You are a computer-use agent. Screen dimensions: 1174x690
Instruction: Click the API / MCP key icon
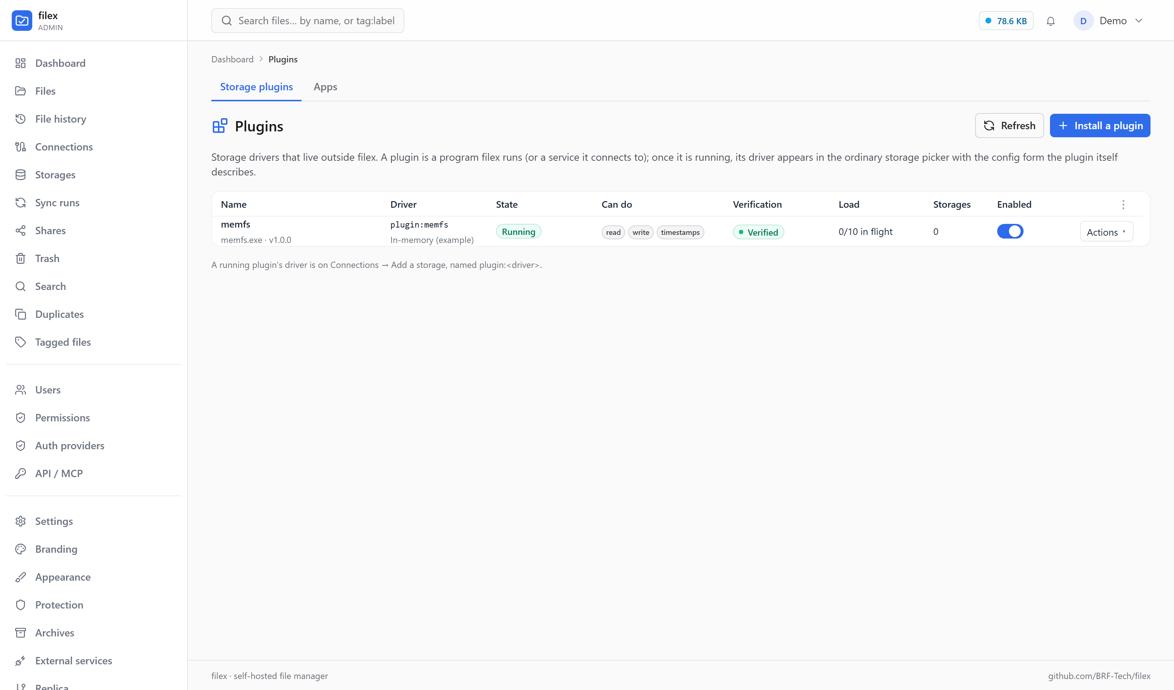tap(21, 474)
